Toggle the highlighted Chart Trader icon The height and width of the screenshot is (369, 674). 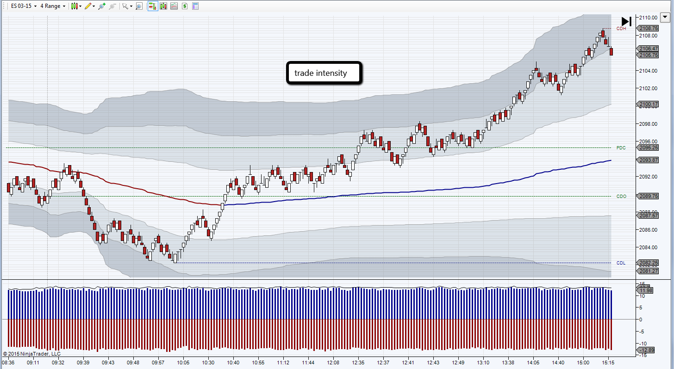[152, 6]
